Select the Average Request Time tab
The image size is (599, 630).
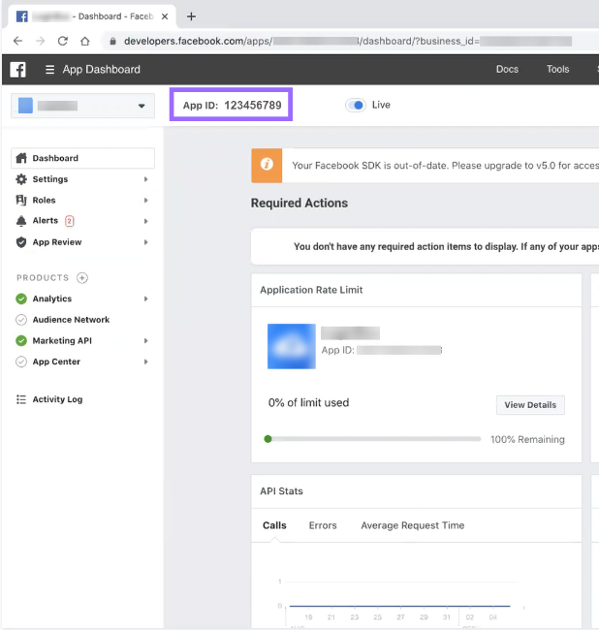point(412,525)
